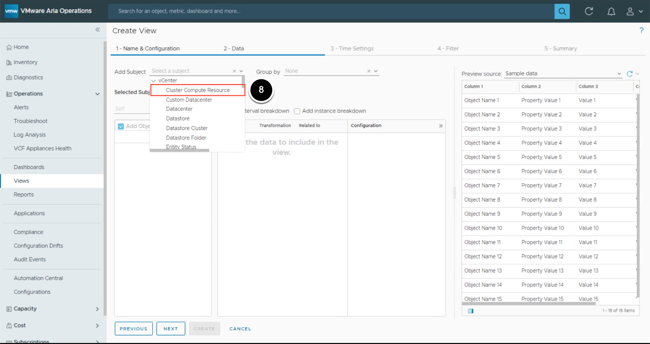This screenshot has height=344, width=650.
Task: Open the notifications bell
Action: tap(611, 11)
